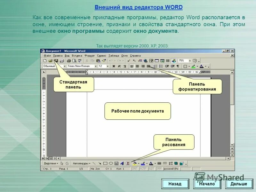The width and height of the screenshot is (256, 192).
Task: Insert hyperlink globe icon
Action: click(x=146, y=61)
